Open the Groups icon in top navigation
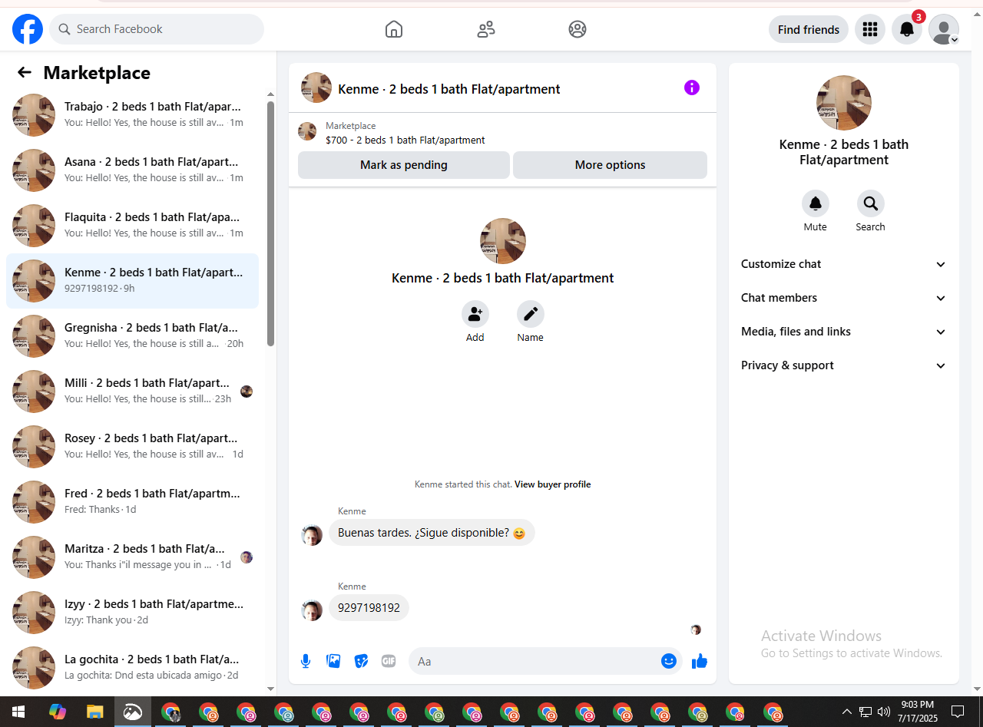This screenshot has height=727, width=983. point(578,29)
